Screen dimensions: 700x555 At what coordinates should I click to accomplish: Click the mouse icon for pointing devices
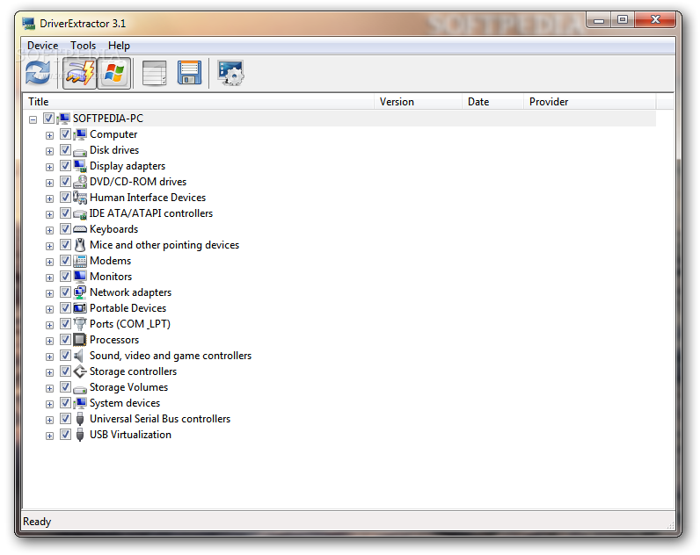[x=80, y=245]
